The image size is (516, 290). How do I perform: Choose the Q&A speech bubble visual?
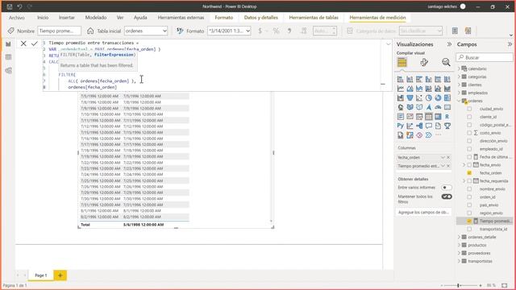coord(428,126)
